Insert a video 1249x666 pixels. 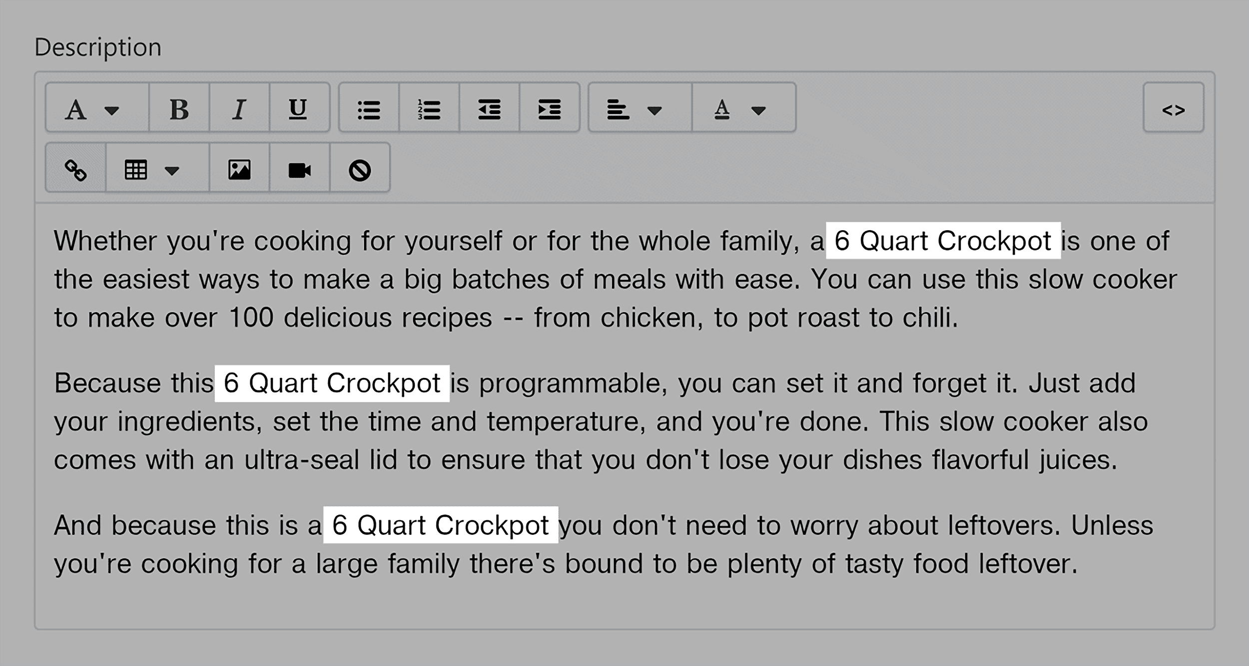299,168
